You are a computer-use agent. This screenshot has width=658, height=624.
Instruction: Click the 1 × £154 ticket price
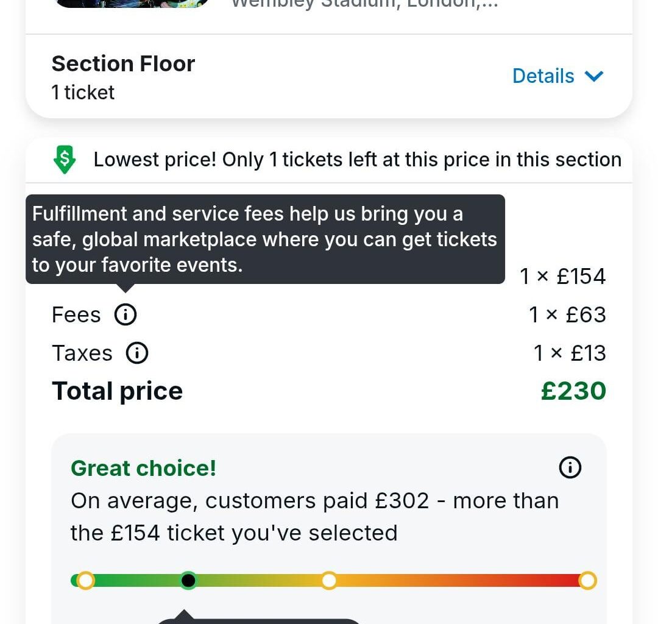click(x=562, y=277)
